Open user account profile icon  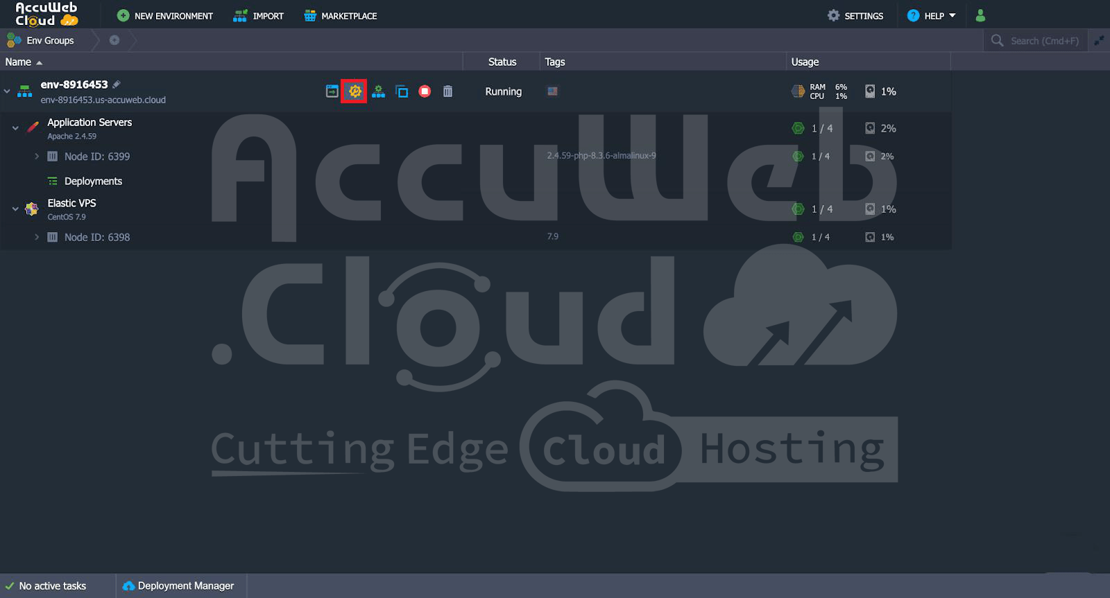(x=980, y=15)
